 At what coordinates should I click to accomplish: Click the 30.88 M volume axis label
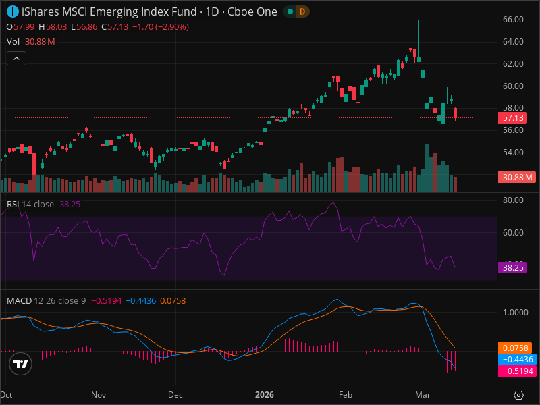pyautogui.click(x=517, y=178)
